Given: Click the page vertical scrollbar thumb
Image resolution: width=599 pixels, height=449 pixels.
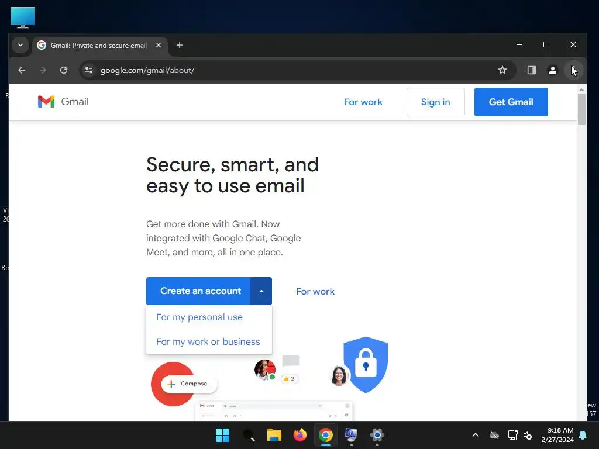Looking at the screenshot, I should (581, 109).
